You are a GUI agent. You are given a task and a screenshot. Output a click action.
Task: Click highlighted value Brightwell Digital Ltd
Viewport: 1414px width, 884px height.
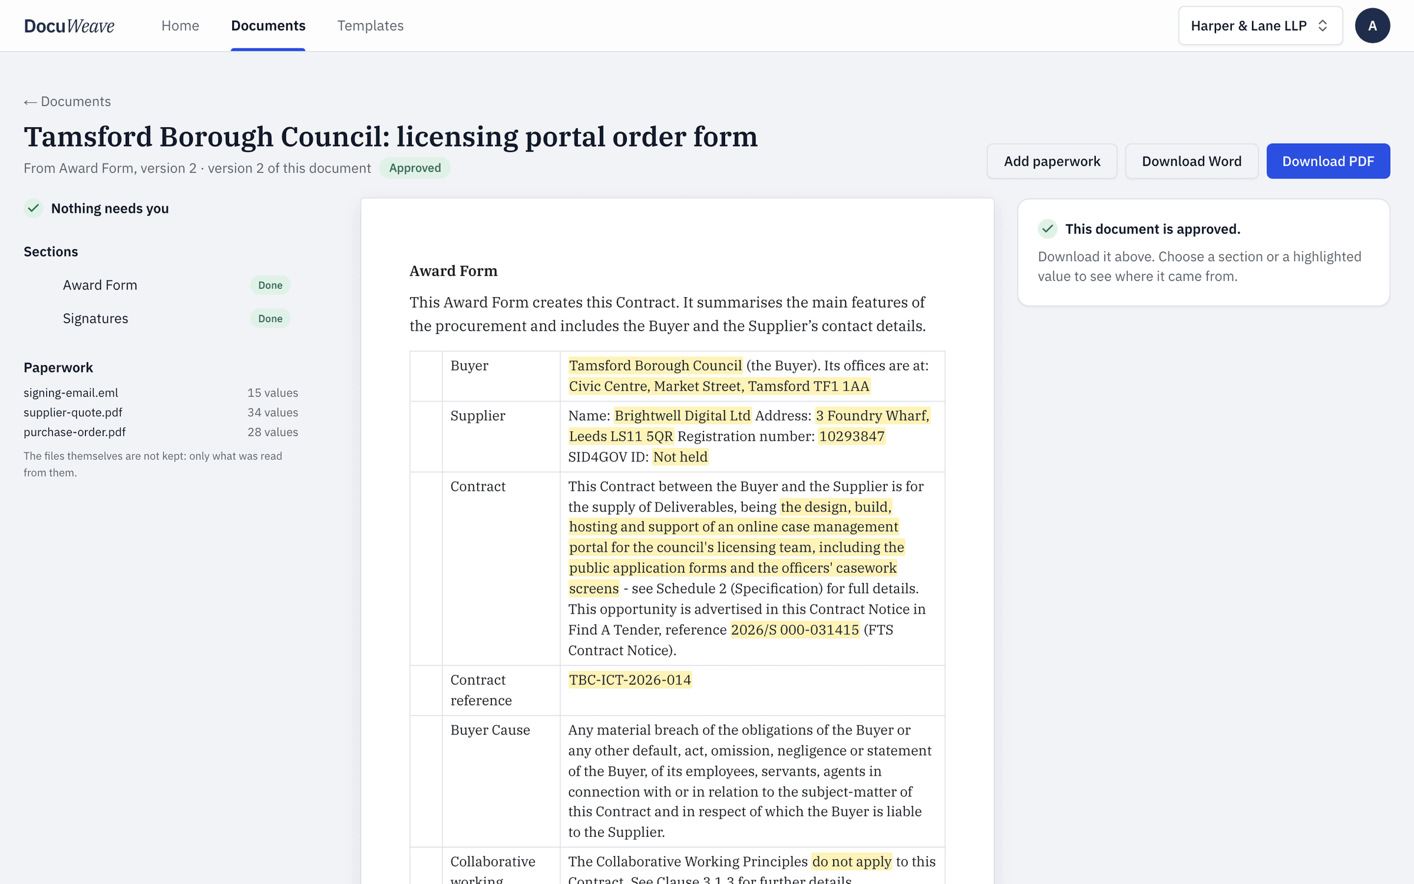click(682, 415)
